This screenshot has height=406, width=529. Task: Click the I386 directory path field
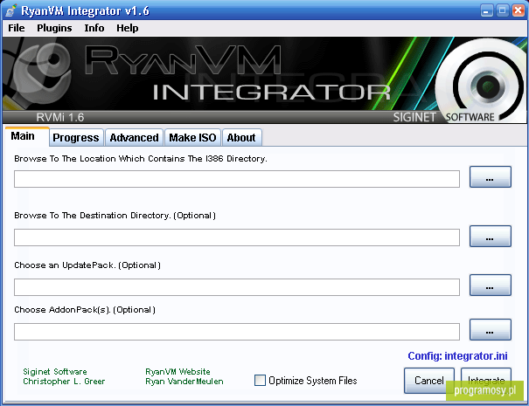tap(237, 179)
